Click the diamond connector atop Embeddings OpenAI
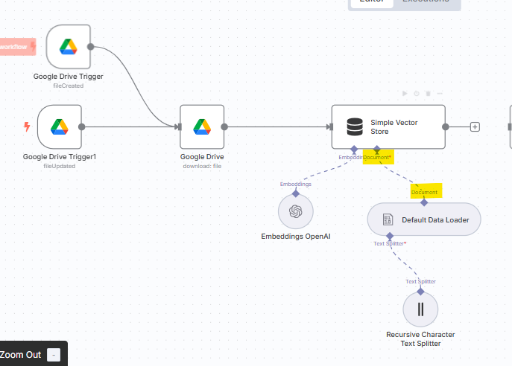This screenshot has height=366, width=512. (x=296, y=193)
